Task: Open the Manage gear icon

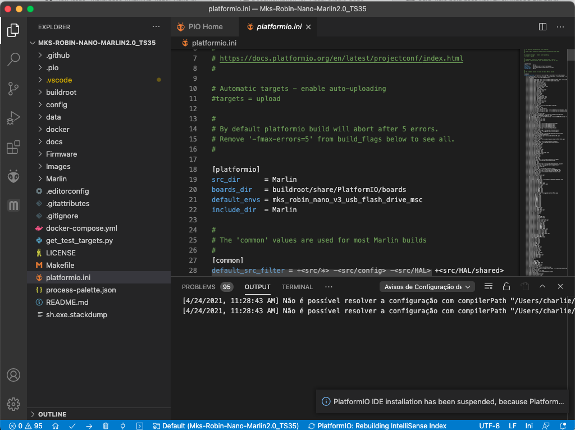Action: (x=13, y=404)
